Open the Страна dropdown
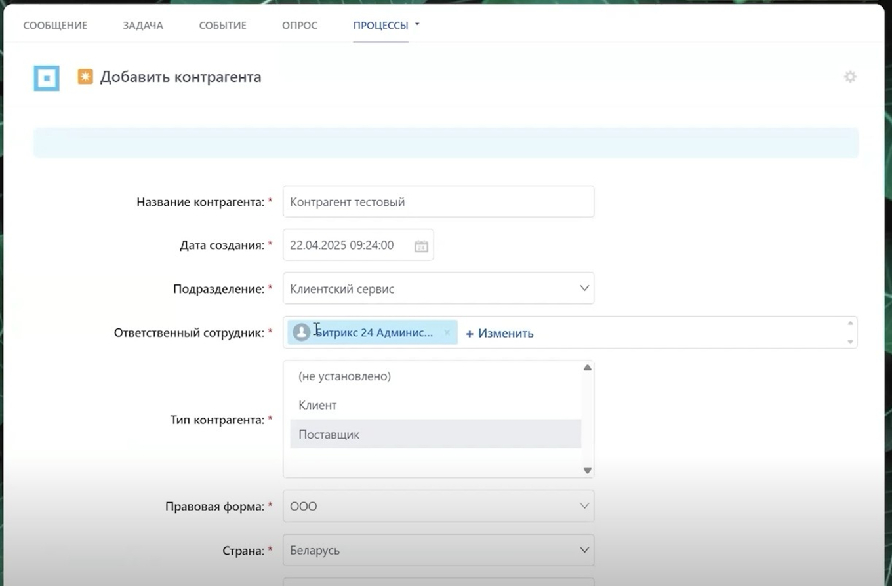 pos(438,550)
